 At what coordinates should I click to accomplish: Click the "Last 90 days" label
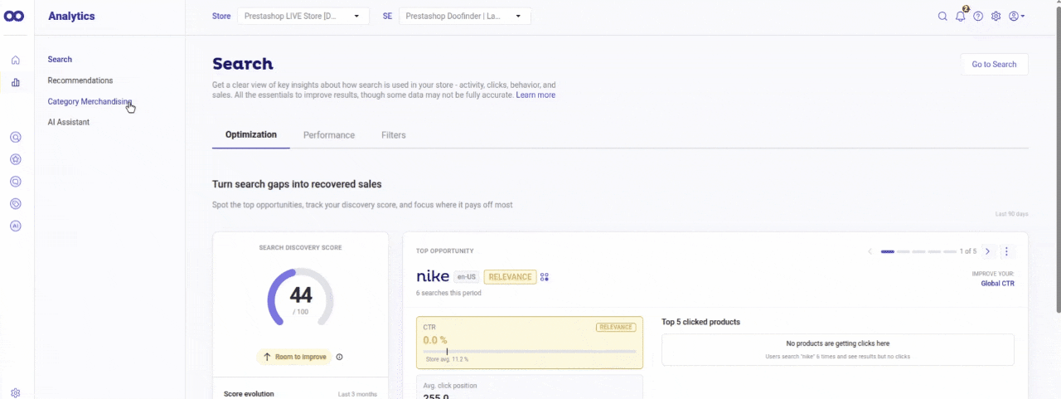point(1012,214)
